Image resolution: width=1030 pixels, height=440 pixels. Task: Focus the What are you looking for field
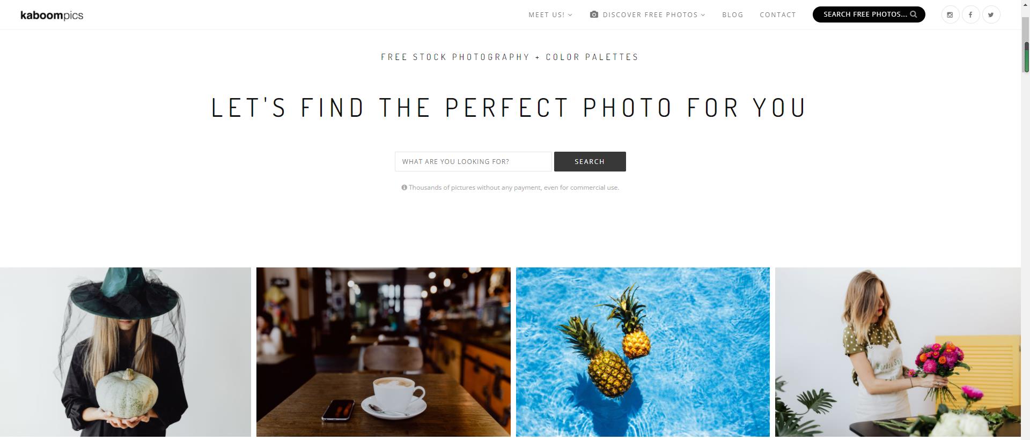pyautogui.click(x=473, y=161)
